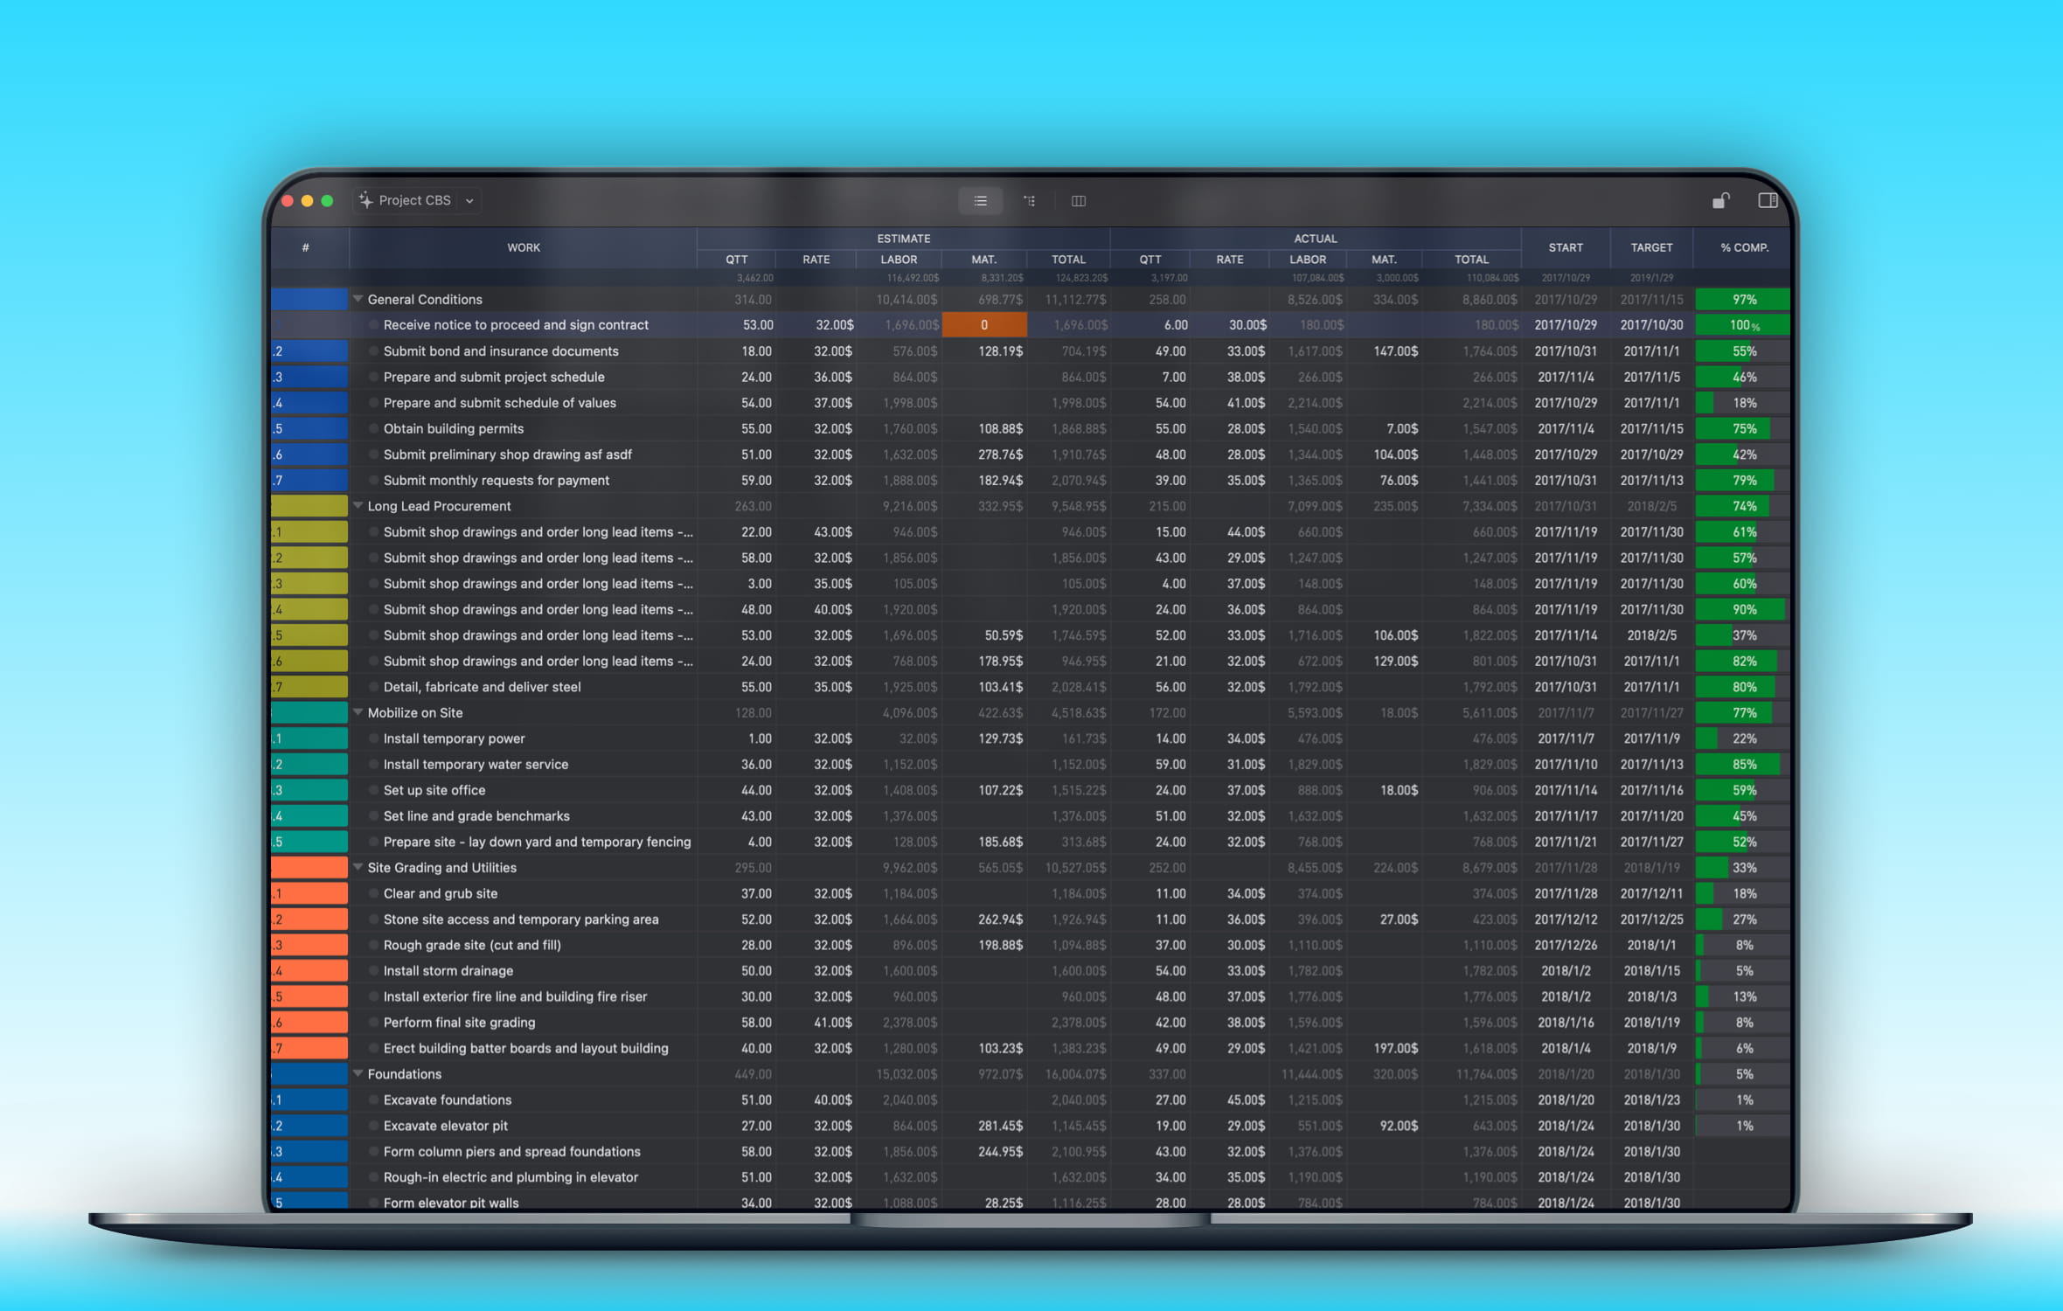Click the Project CBS sparkle icon

pyautogui.click(x=366, y=200)
